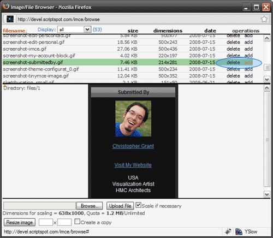273x238 pixels.
Task: Open the Firebug bug icon in status bar
Action: point(228,231)
